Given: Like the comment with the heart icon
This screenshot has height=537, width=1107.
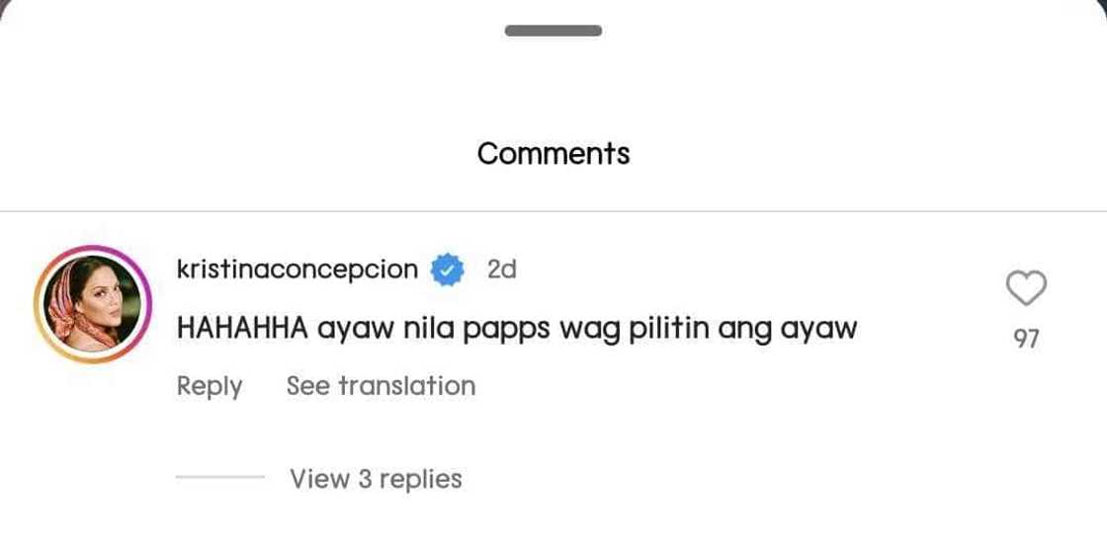Looking at the screenshot, I should (x=1026, y=288).
